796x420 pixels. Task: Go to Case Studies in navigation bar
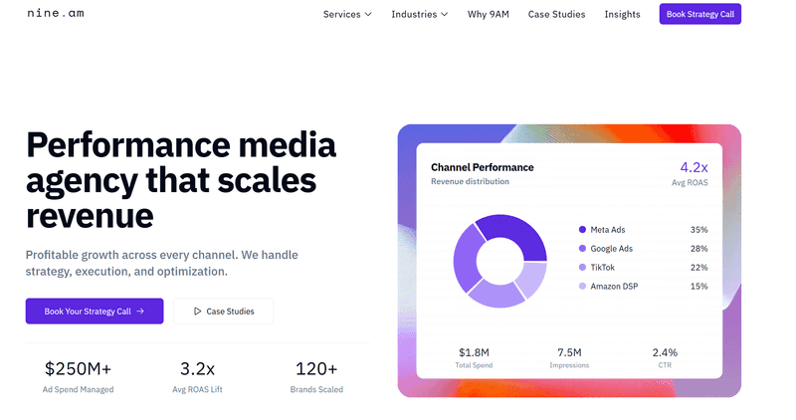tap(556, 14)
